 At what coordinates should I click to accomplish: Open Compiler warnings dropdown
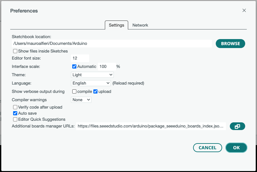tap(81, 100)
